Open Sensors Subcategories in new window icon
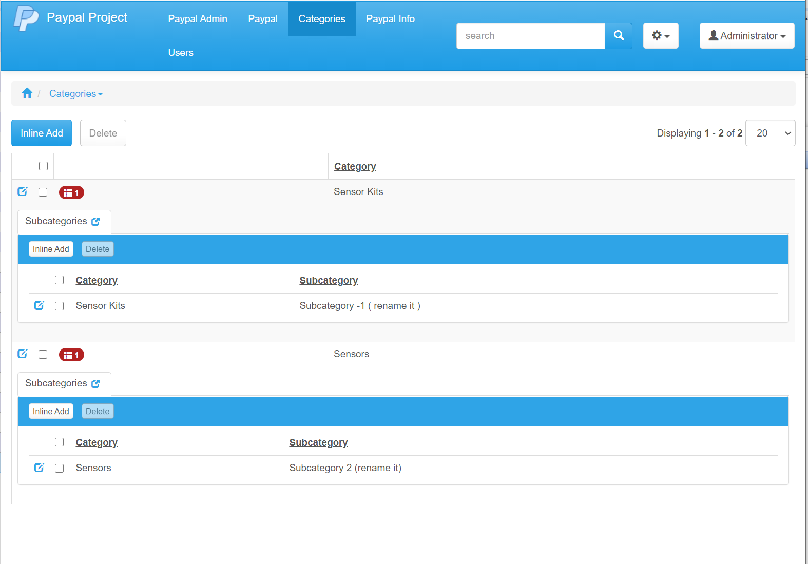The height and width of the screenshot is (564, 808). tap(95, 384)
